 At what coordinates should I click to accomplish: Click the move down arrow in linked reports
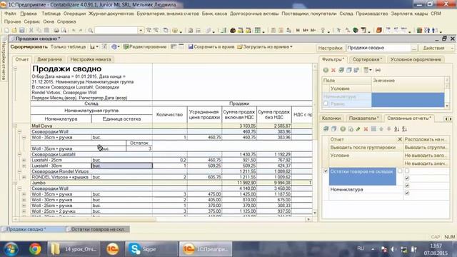[388, 129]
